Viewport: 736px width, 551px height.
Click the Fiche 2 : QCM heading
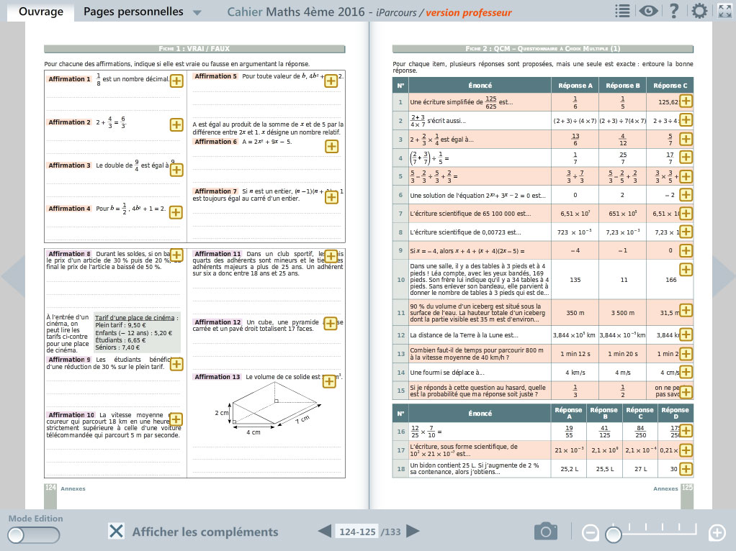pyautogui.click(x=542, y=49)
